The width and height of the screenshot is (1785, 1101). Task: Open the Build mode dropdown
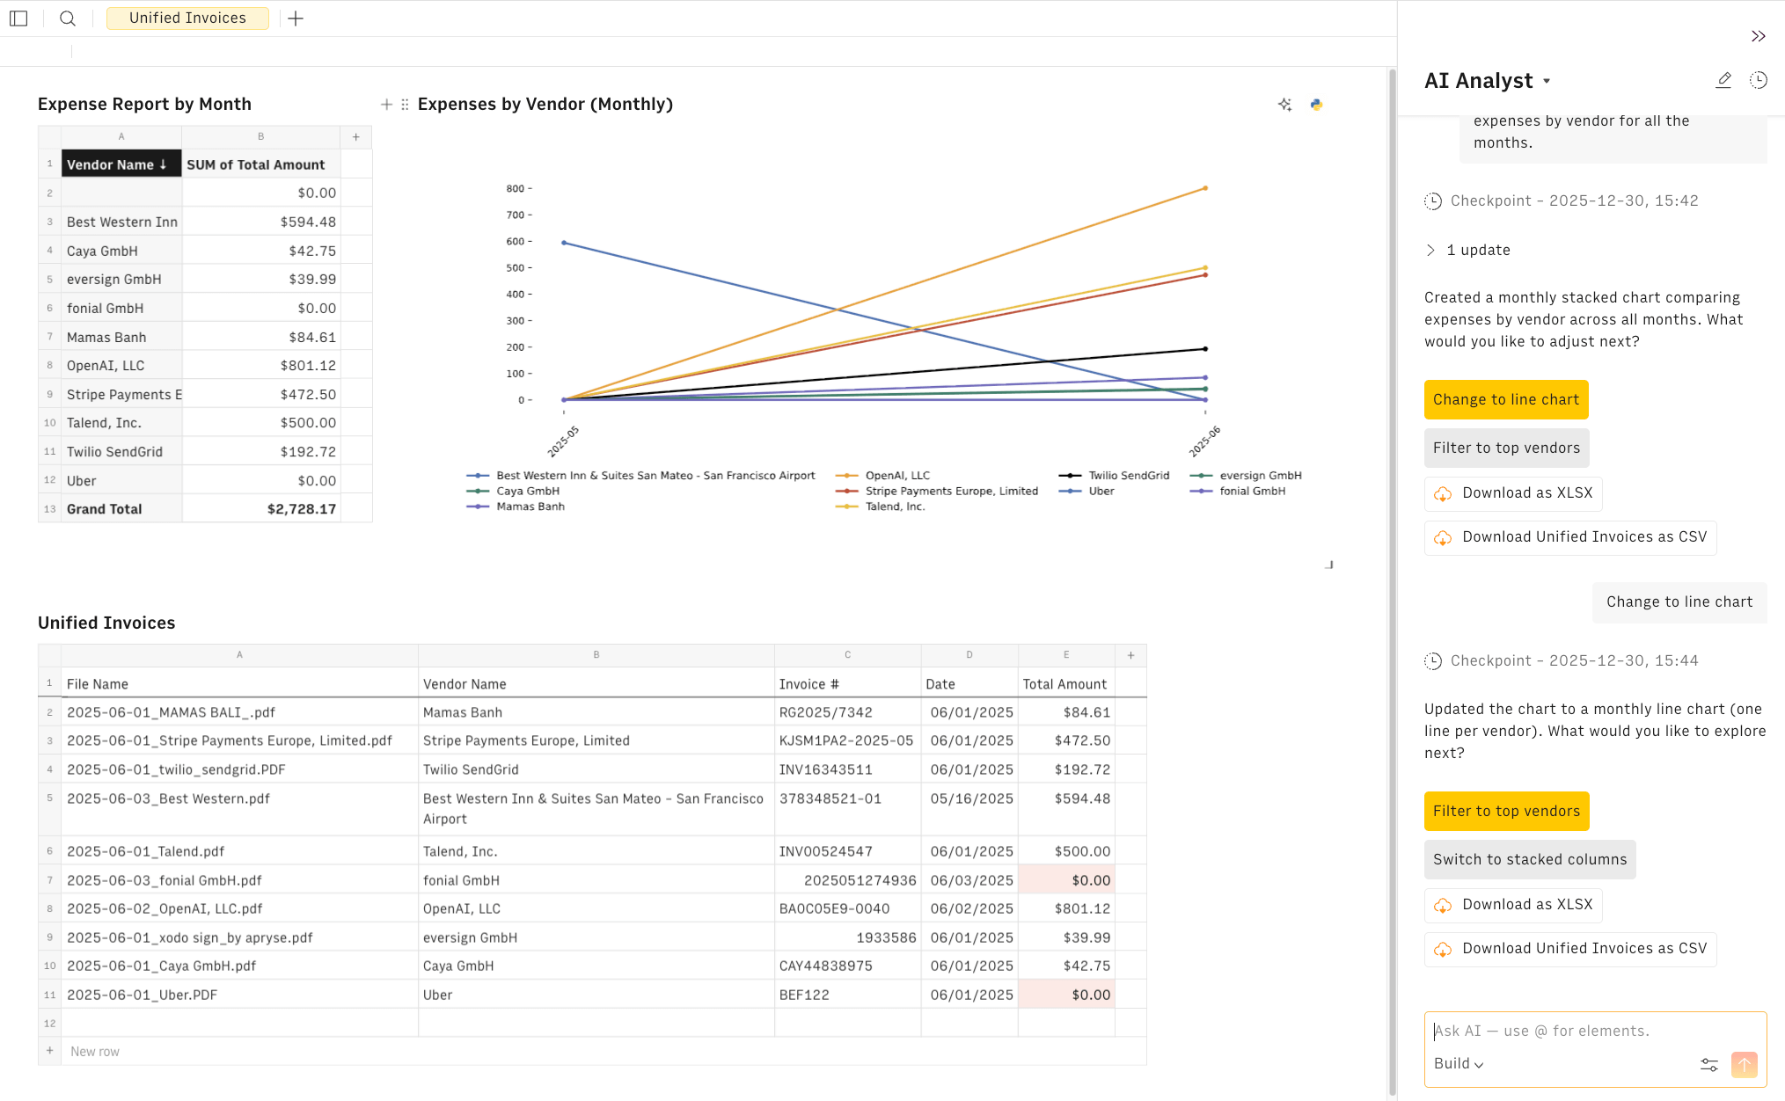point(1457,1063)
